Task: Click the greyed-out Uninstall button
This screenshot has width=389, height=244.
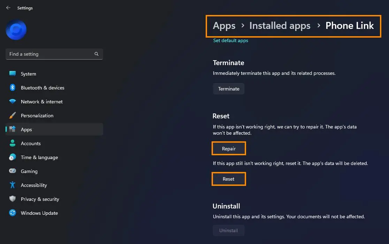Action: point(229,230)
